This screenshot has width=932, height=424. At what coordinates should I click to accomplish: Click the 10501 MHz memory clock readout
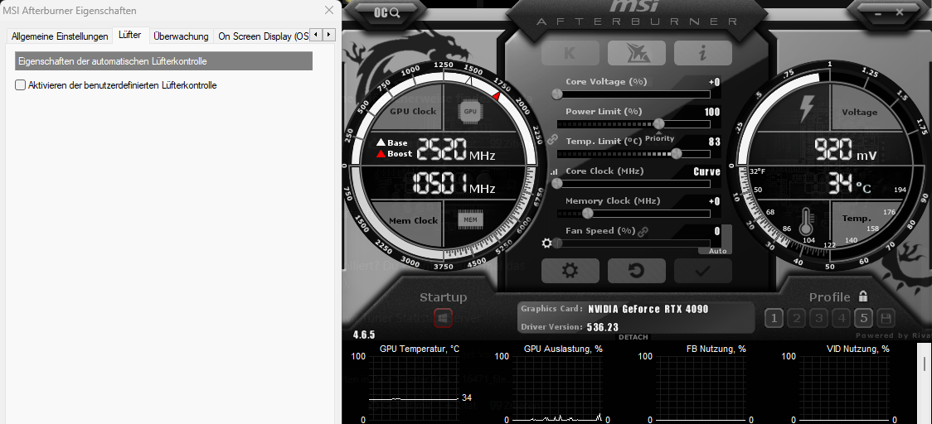tap(454, 184)
